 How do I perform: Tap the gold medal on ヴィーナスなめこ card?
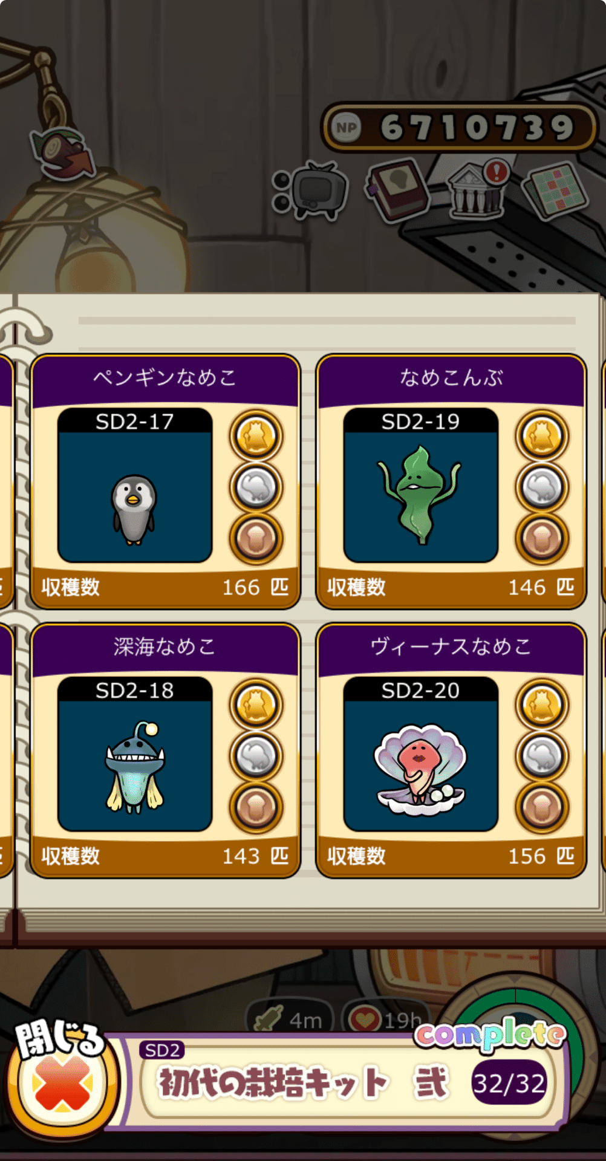point(542,704)
